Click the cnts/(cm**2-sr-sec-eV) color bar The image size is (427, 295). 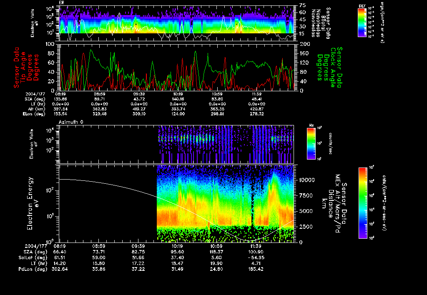363,203
